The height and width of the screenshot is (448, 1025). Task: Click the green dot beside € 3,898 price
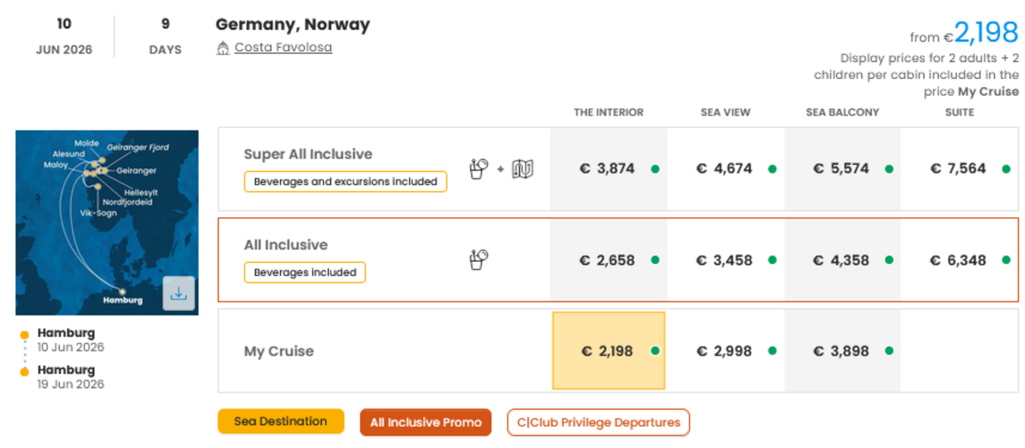[889, 351]
